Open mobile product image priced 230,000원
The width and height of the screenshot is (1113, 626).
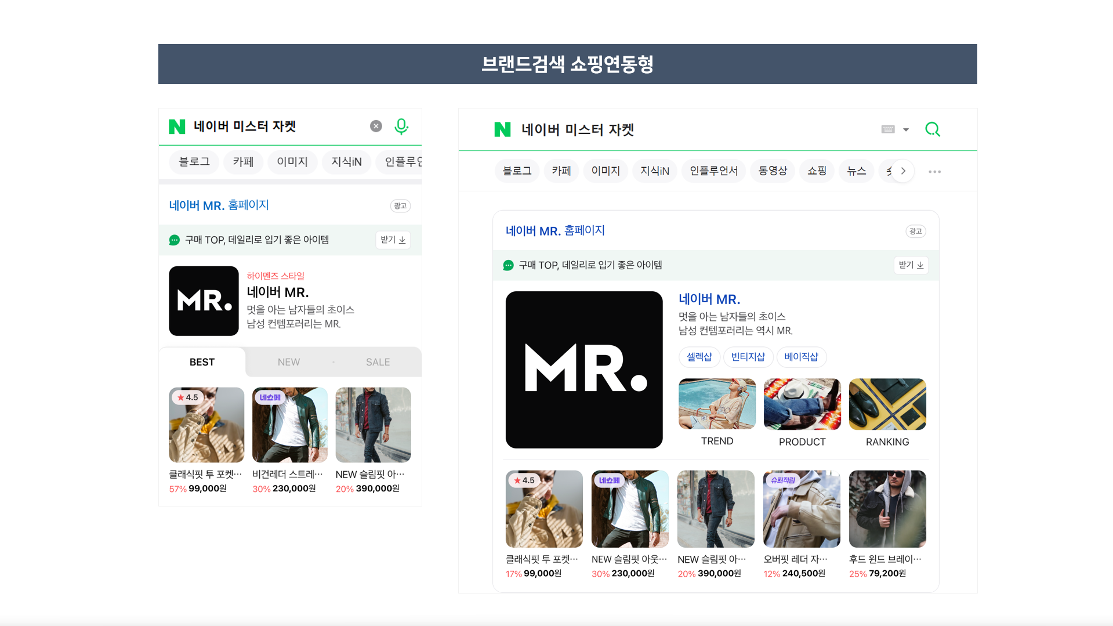[x=290, y=425]
